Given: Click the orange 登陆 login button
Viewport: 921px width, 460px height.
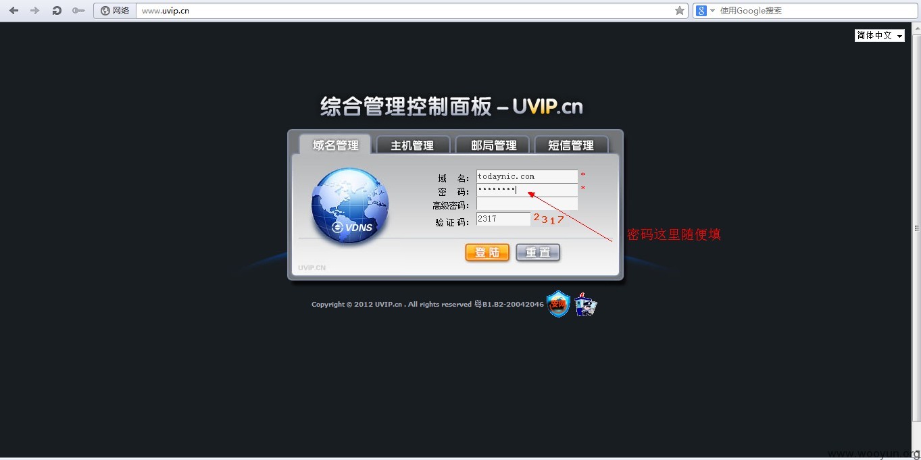Looking at the screenshot, I should pos(487,252).
